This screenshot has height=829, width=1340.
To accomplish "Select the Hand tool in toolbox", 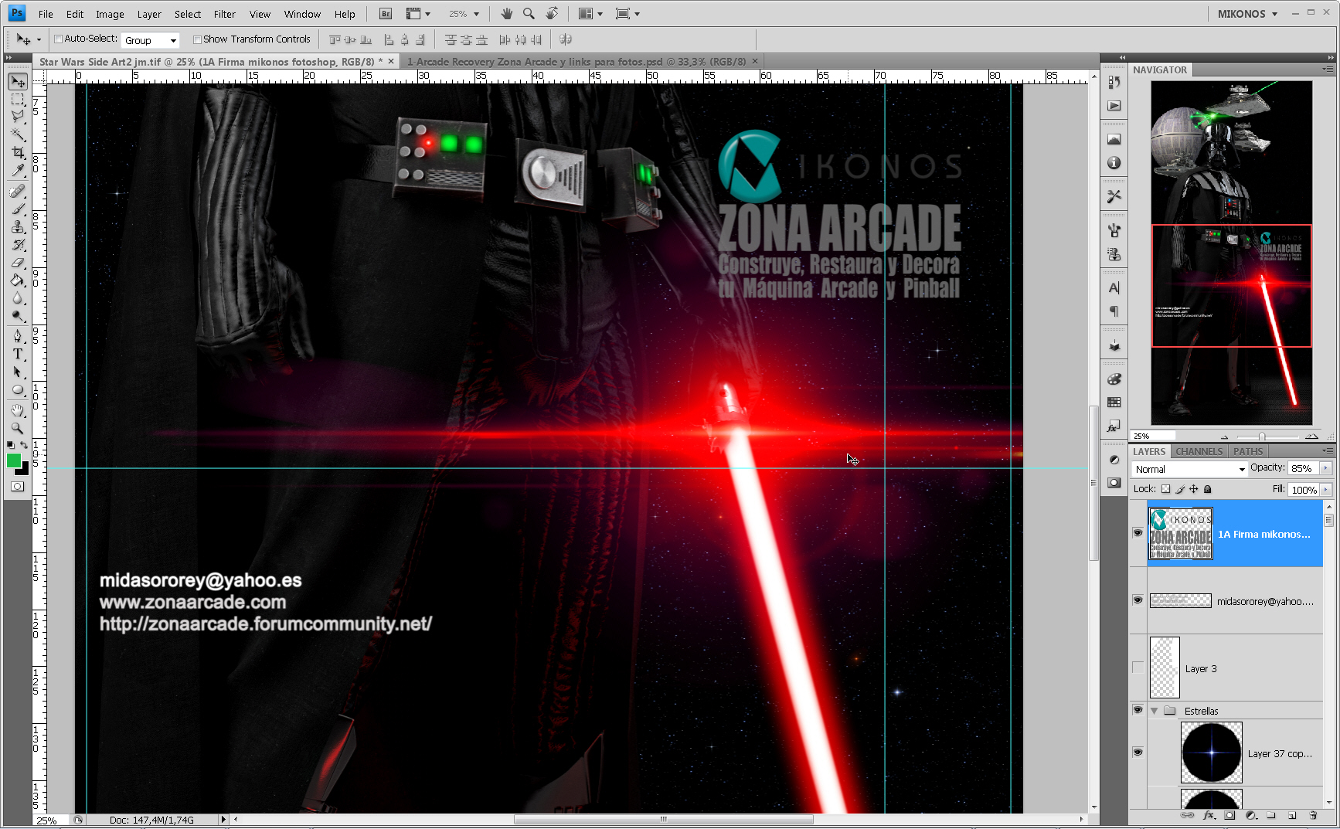I will (x=18, y=409).
